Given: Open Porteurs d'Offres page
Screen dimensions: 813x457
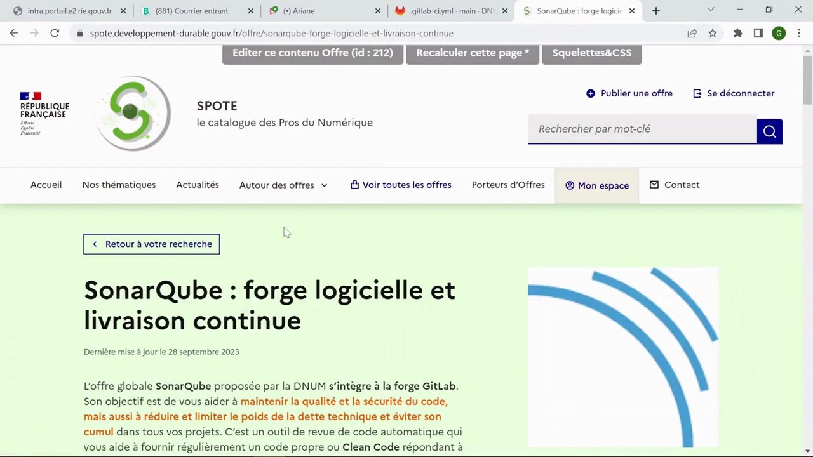Looking at the screenshot, I should pyautogui.click(x=508, y=185).
